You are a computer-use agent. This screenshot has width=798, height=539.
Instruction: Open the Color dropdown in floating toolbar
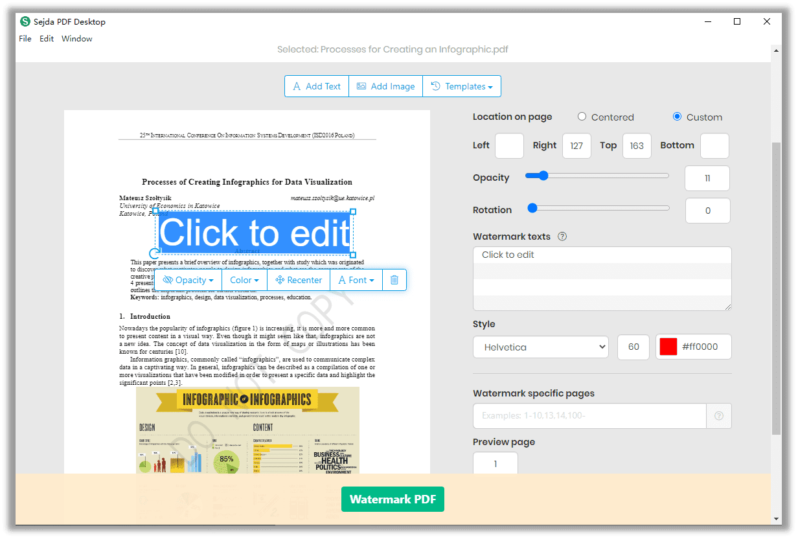point(244,280)
